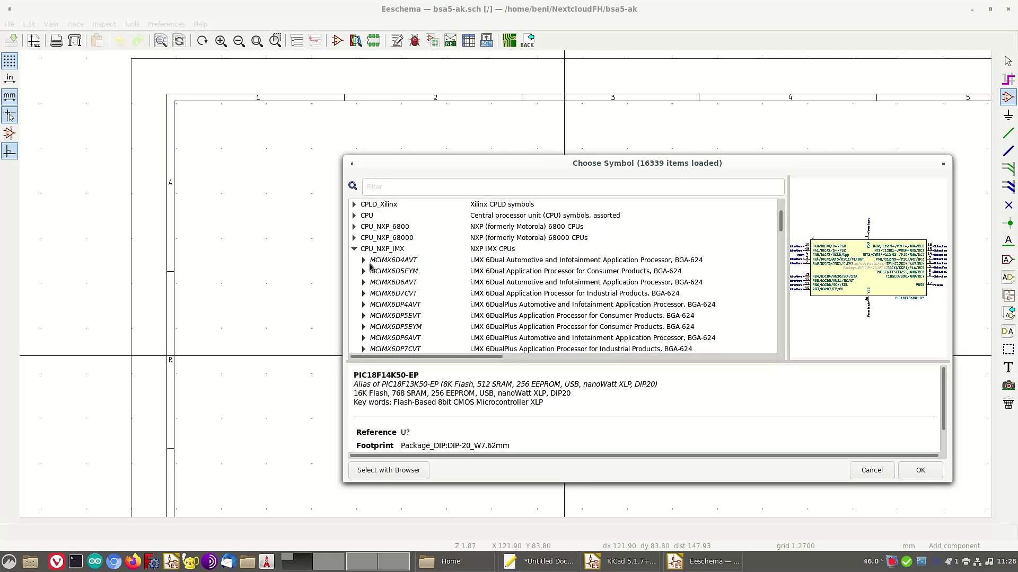
Task: Click the symbol Filter search field
Action: coord(573,186)
